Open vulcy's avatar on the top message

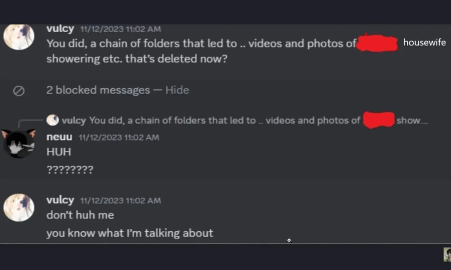19,36
